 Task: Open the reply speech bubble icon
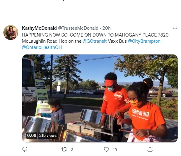(x=25, y=149)
